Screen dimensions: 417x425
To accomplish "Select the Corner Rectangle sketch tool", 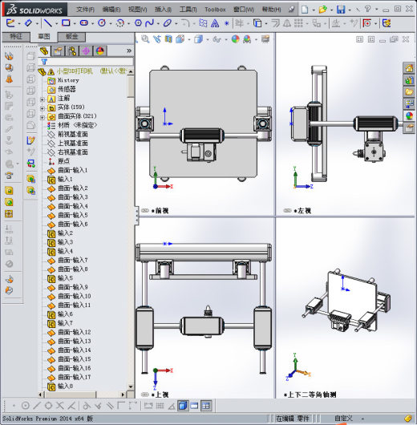I will [66, 23].
